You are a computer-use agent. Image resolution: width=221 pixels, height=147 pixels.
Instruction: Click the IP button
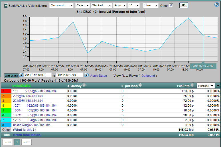[183, 5]
